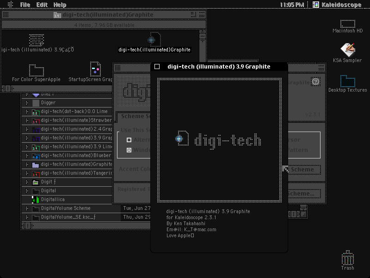Image resolution: width=370 pixels, height=278 pixels.
Task: Click the purple 2.4 Grap folder icon
Action: [36, 129]
